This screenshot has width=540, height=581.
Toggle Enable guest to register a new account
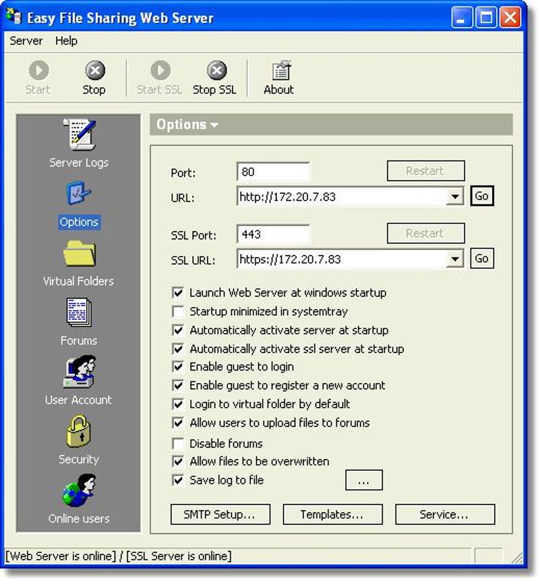pyautogui.click(x=178, y=386)
